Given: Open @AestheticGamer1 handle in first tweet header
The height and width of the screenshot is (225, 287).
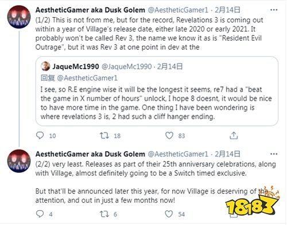Looking at the screenshot, I should pyautogui.click(x=178, y=10).
